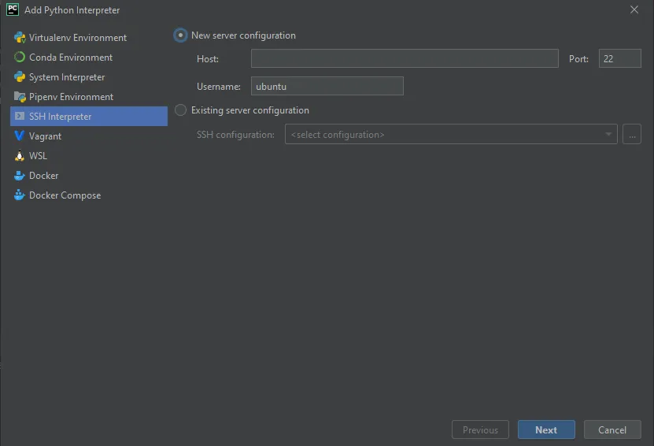Image resolution: width=654 pixels, height=446 pixels.
Task: Click the WSL penguin icon
Action: pos(19,156)
